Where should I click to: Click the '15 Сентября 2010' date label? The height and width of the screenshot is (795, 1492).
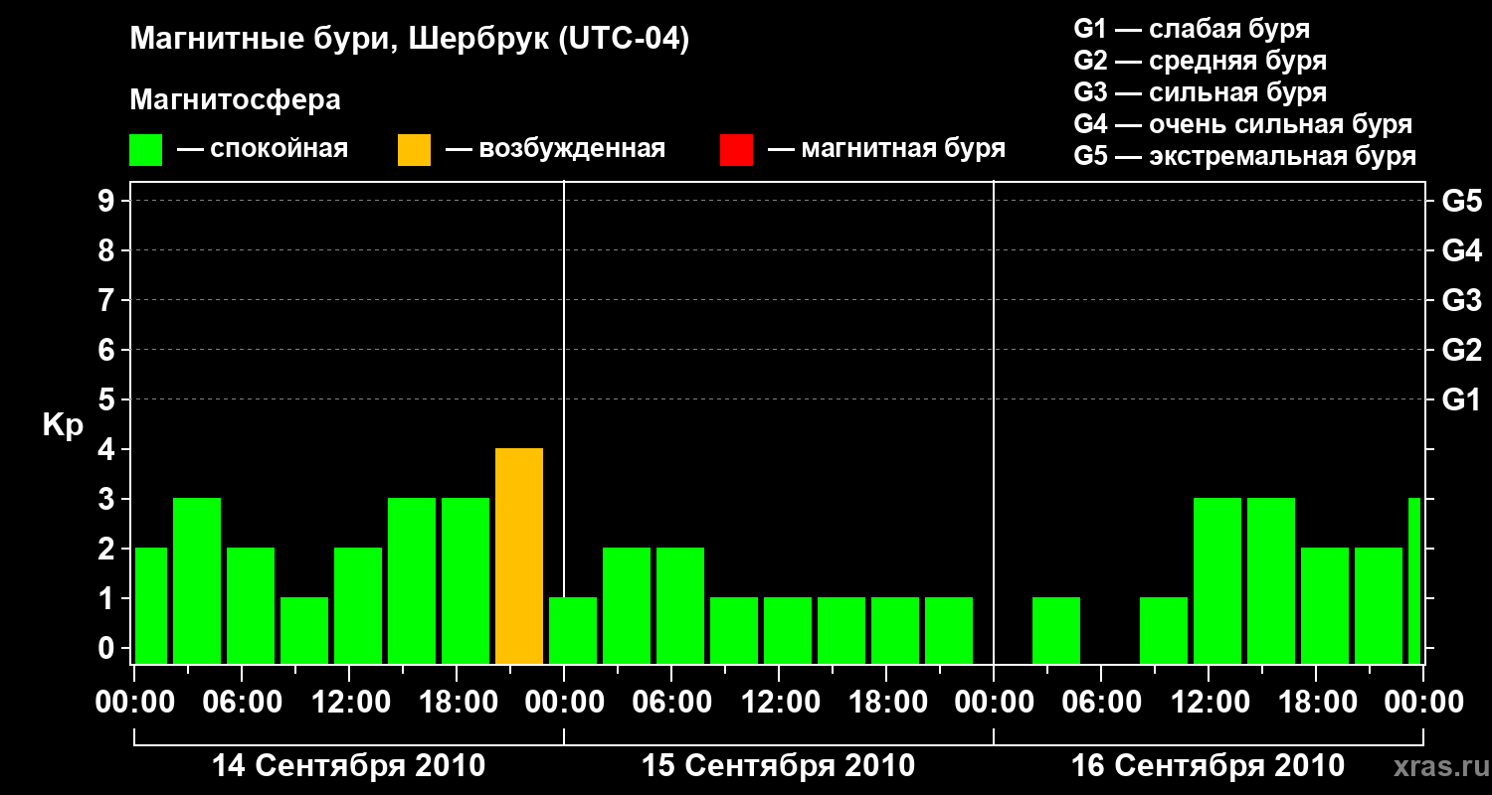(x=779, y=766)
